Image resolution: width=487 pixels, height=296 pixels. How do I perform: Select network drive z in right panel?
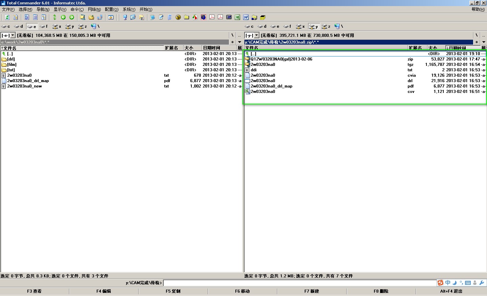coord(326,26)
